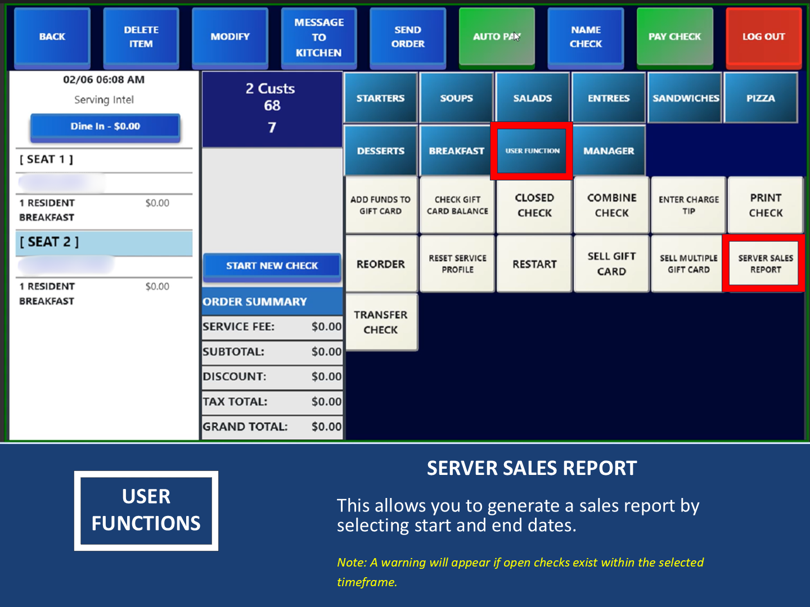
Task: Select Resident Breakfast item under Seat 1
Action: 47,210
